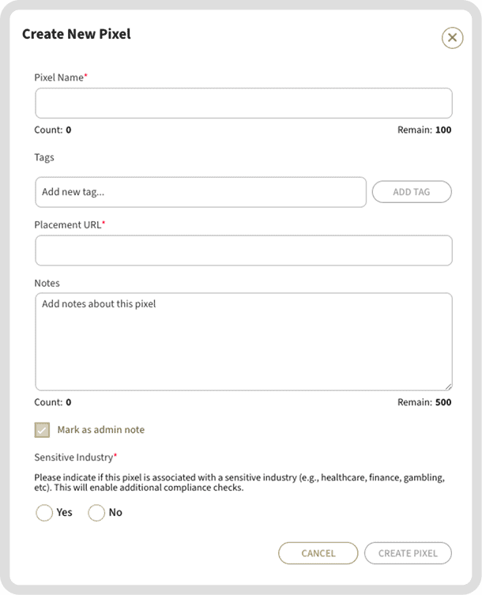
Task: Select No for Sensitive Industry
Action: (96, 513)
